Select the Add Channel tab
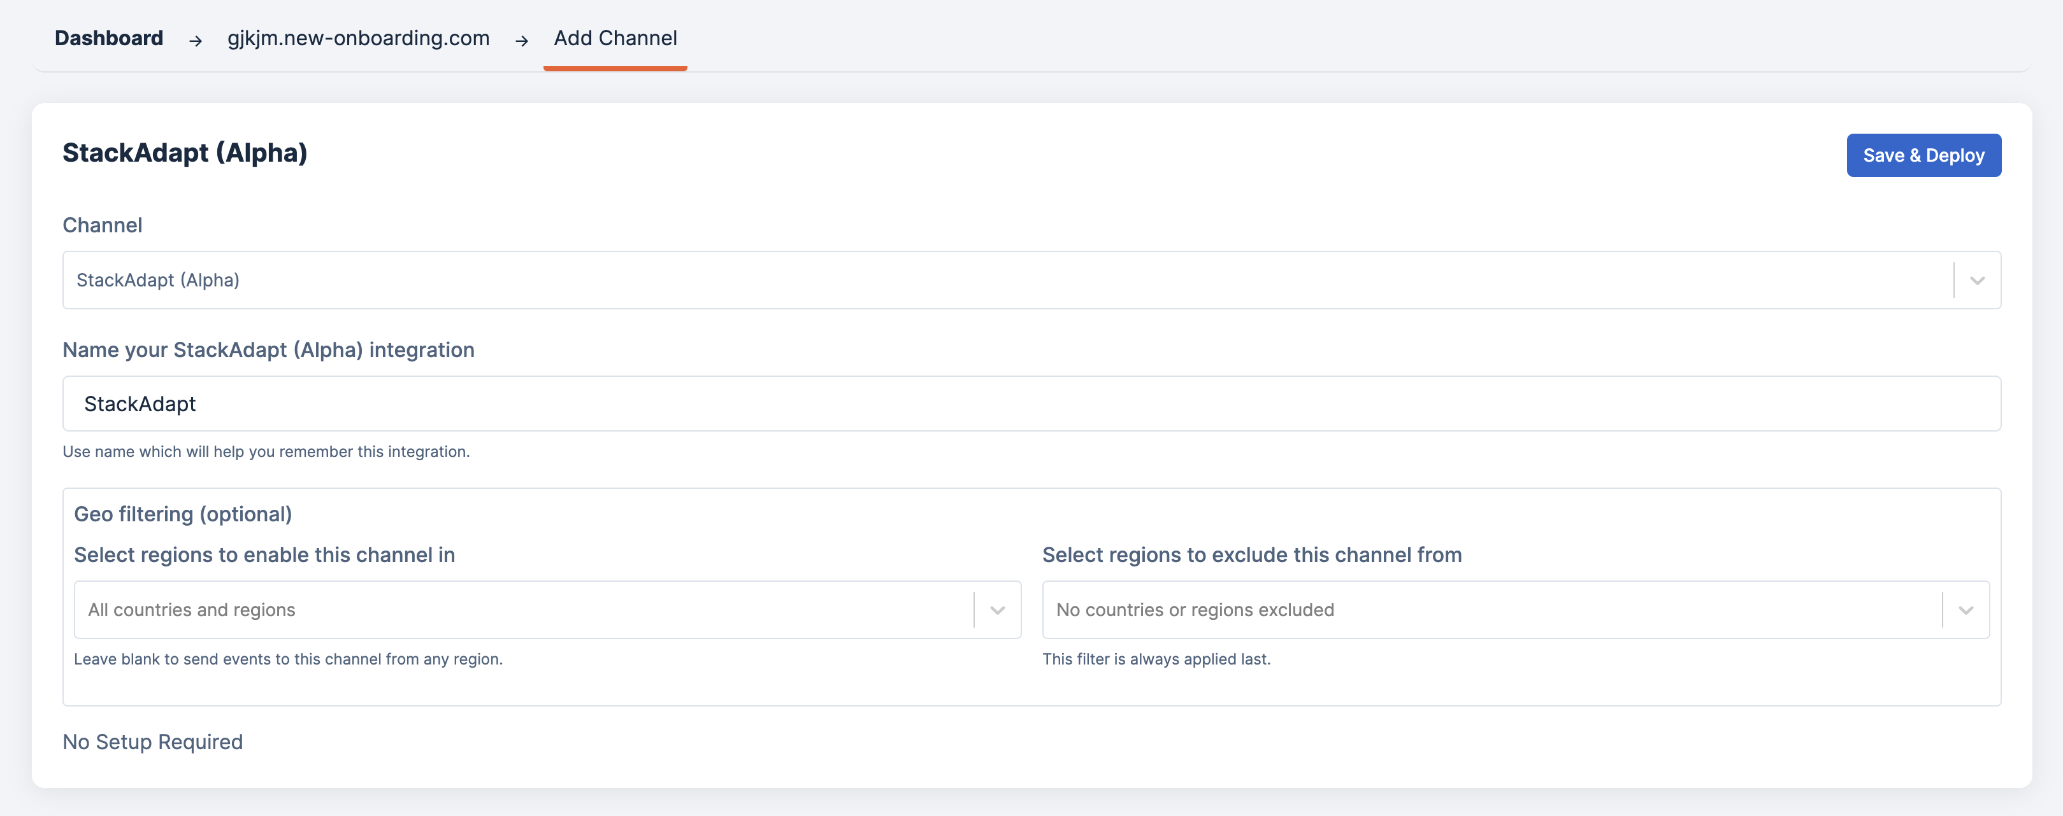Viewport: 2063px width, 816px height. point(615,38)
